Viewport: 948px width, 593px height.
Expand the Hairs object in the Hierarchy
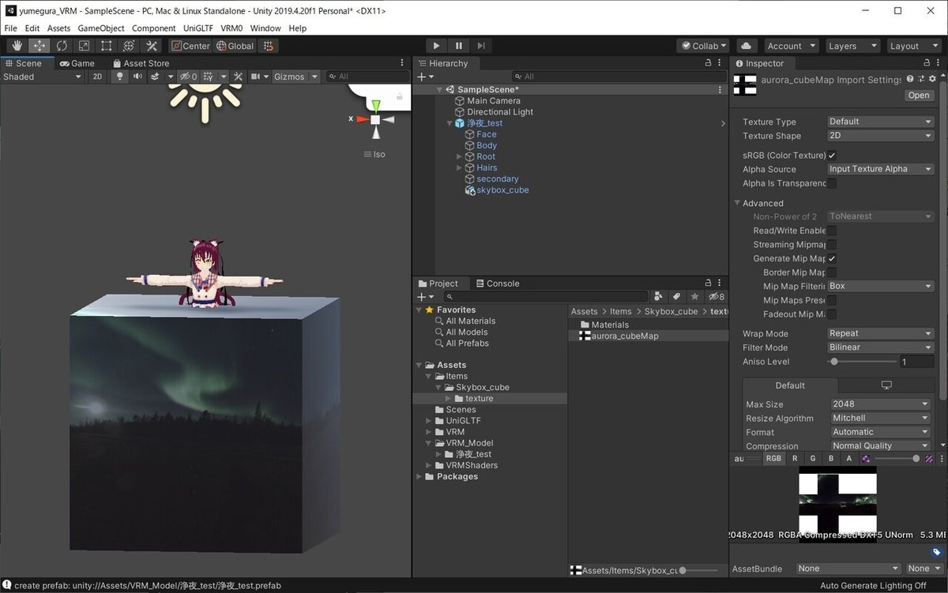[x=458, y=167]
